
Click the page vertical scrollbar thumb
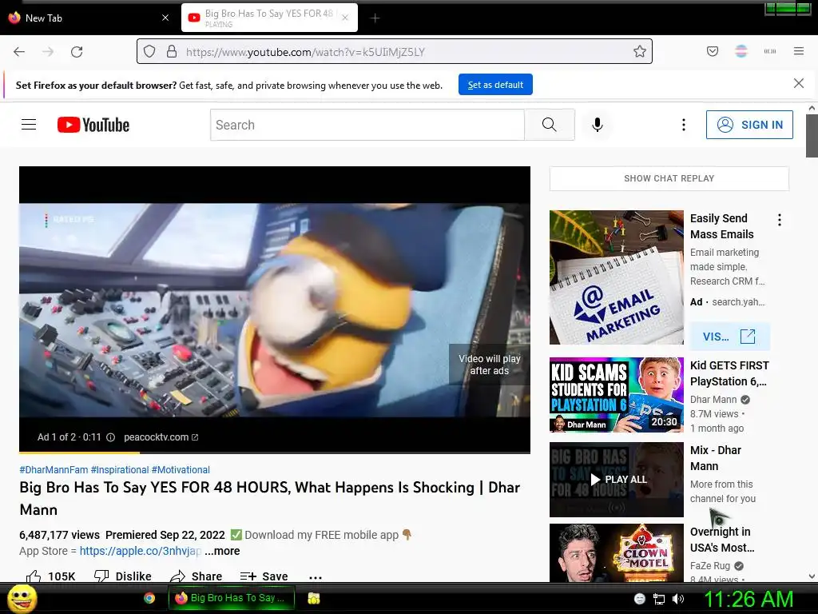[812, 135]
